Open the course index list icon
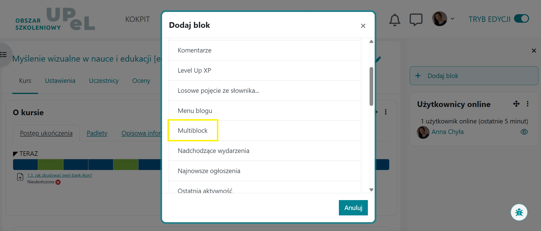 pyautogui.click(x=4, y=54)
